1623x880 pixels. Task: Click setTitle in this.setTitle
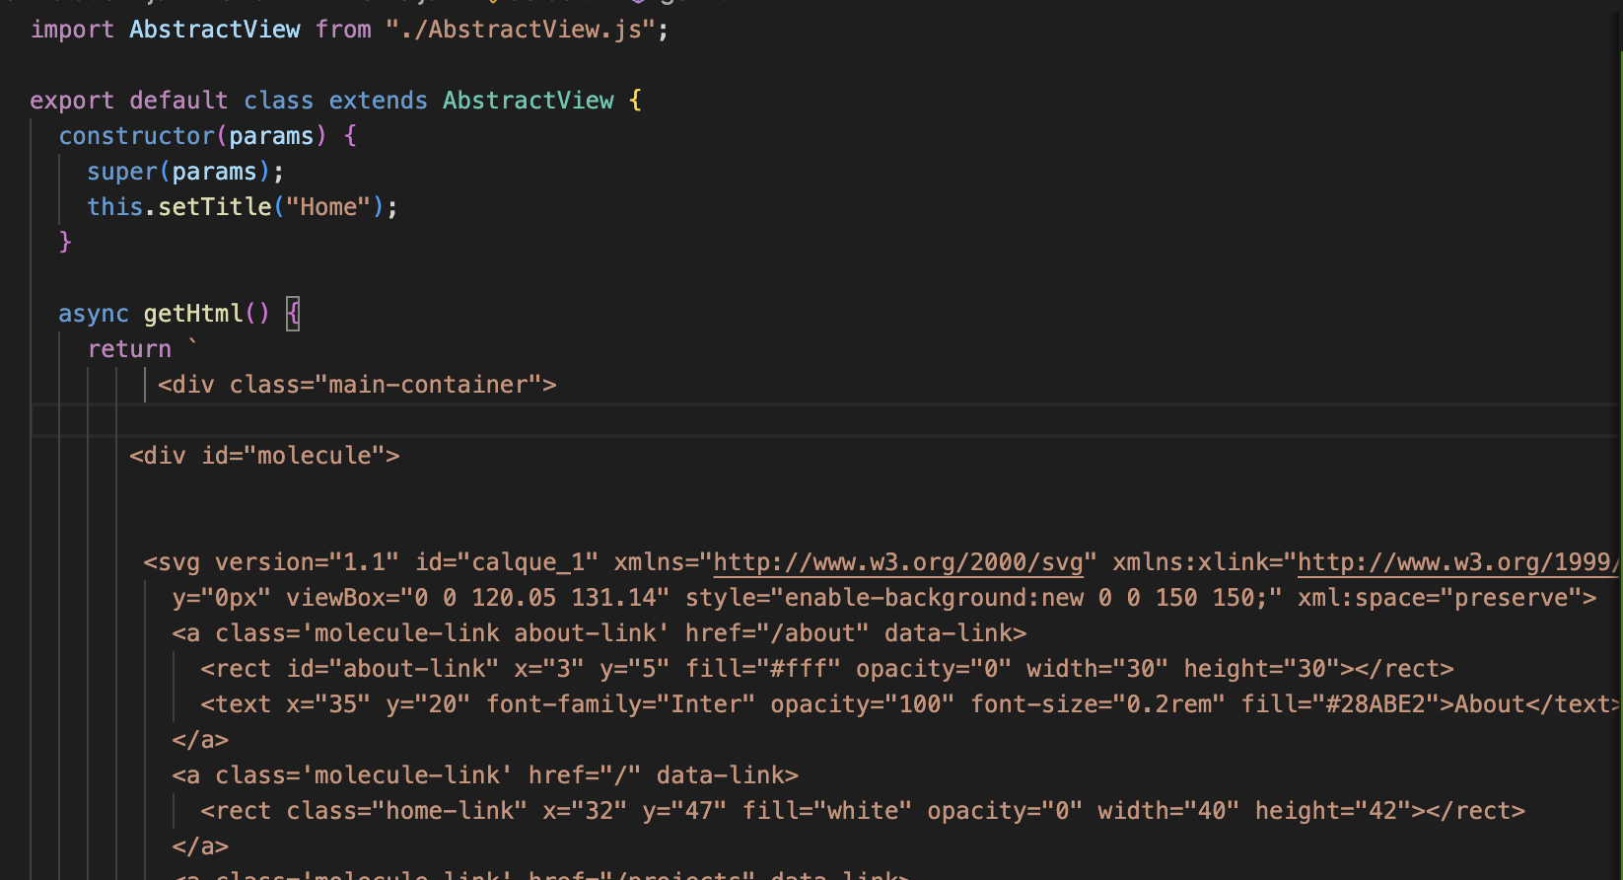pos(215,207)
